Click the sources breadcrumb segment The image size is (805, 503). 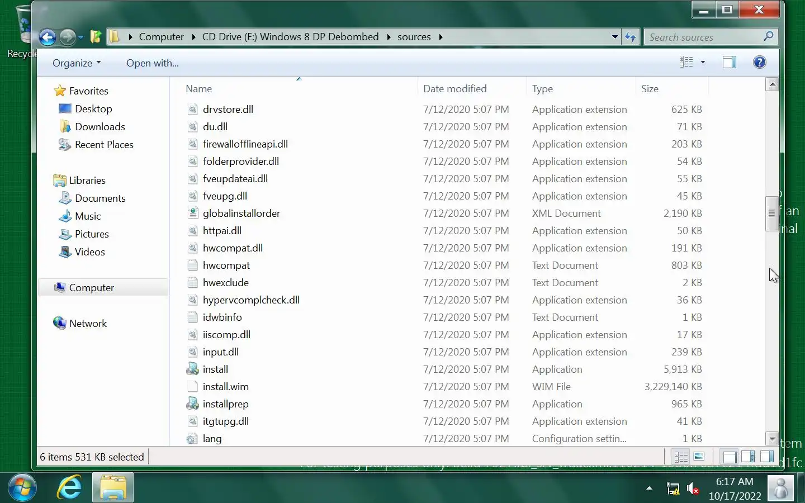(x=414, y=37)
